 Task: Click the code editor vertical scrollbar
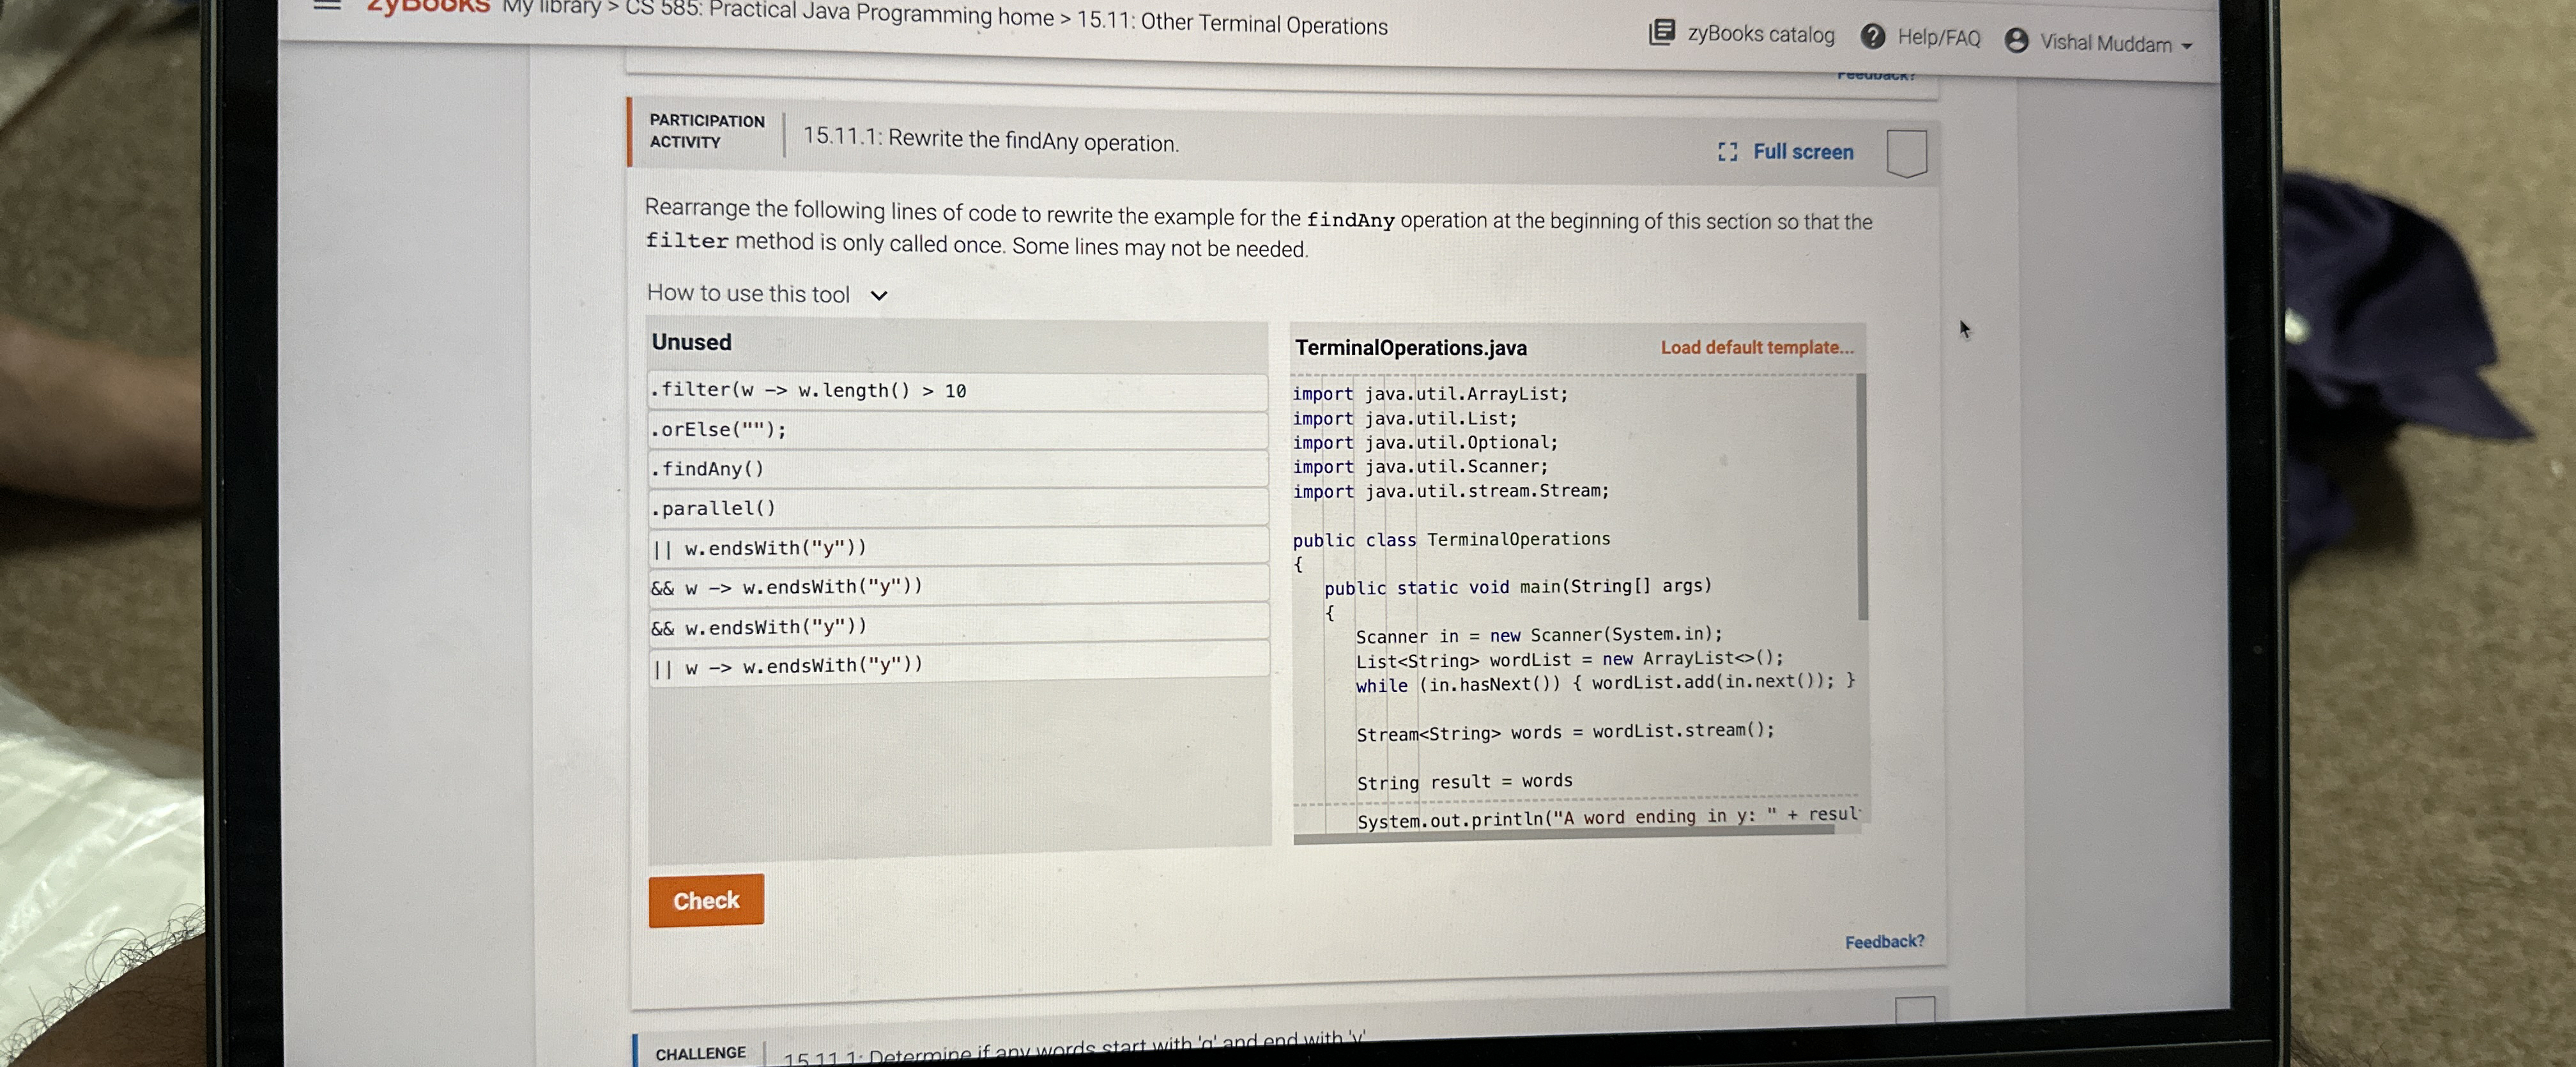click(x=1862, y=497)
